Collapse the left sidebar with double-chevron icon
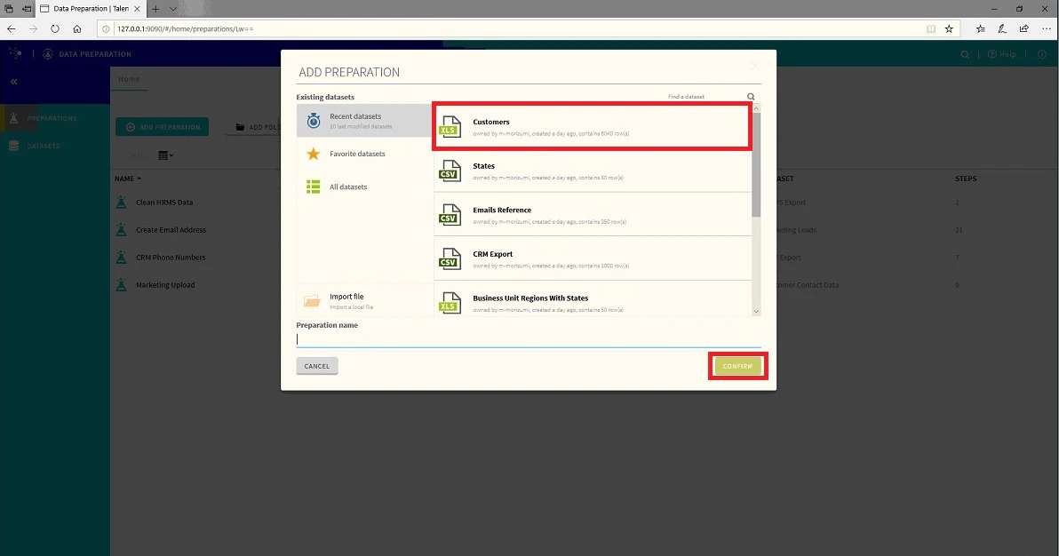1059x556 pixels. point(13,82)
